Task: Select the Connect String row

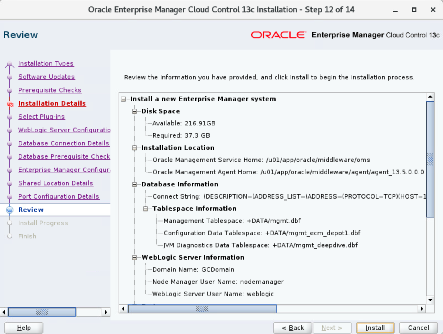Action: pos(289,197)
